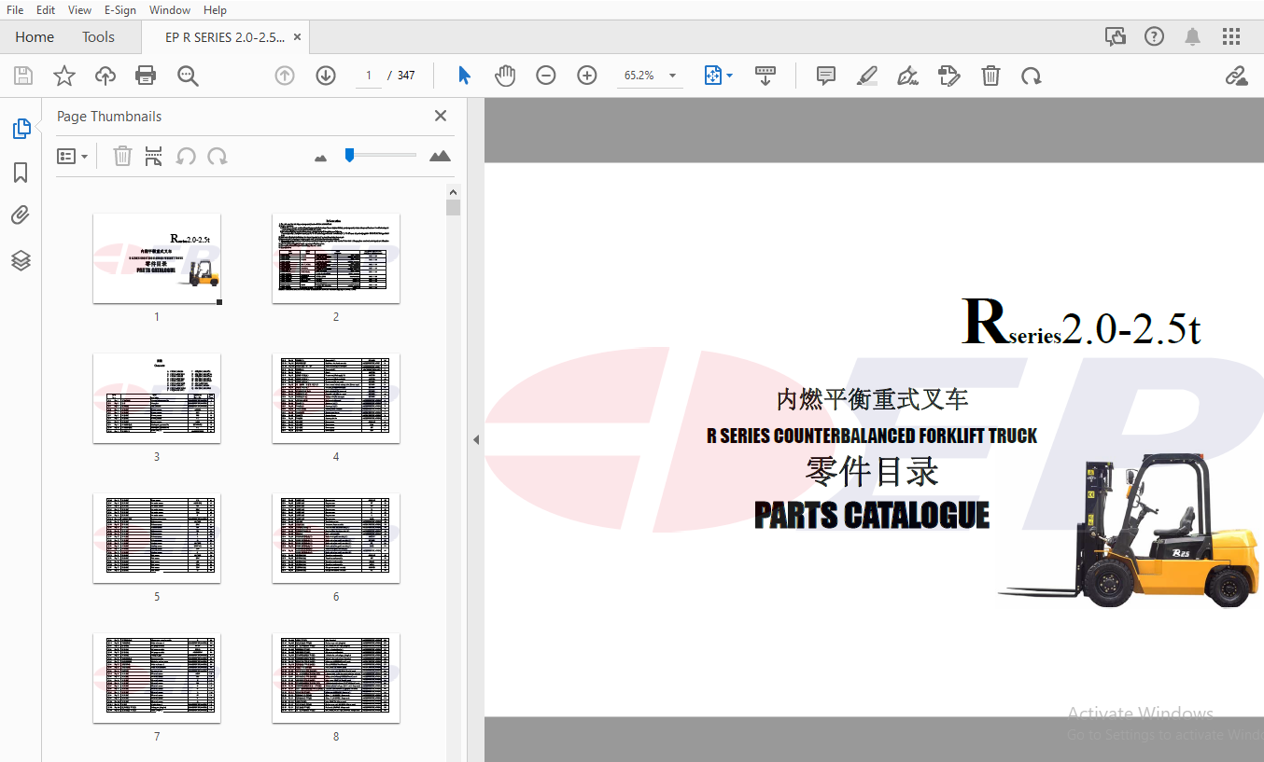Select page 5 thumbnail
1264x762 pixels.
tap(157, 538)
